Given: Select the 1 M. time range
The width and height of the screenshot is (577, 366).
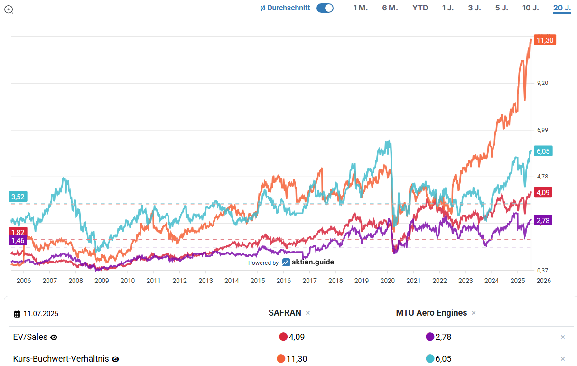Looking at the screenshot, I should click(360, 8).
